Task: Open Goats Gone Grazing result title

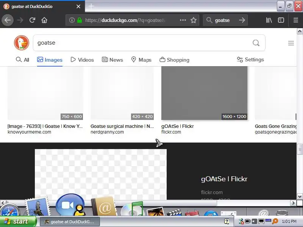Action: coord(276,126)
